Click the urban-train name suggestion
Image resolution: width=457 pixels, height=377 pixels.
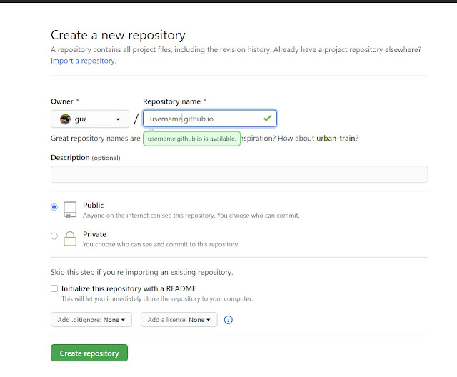pos(337,138)
